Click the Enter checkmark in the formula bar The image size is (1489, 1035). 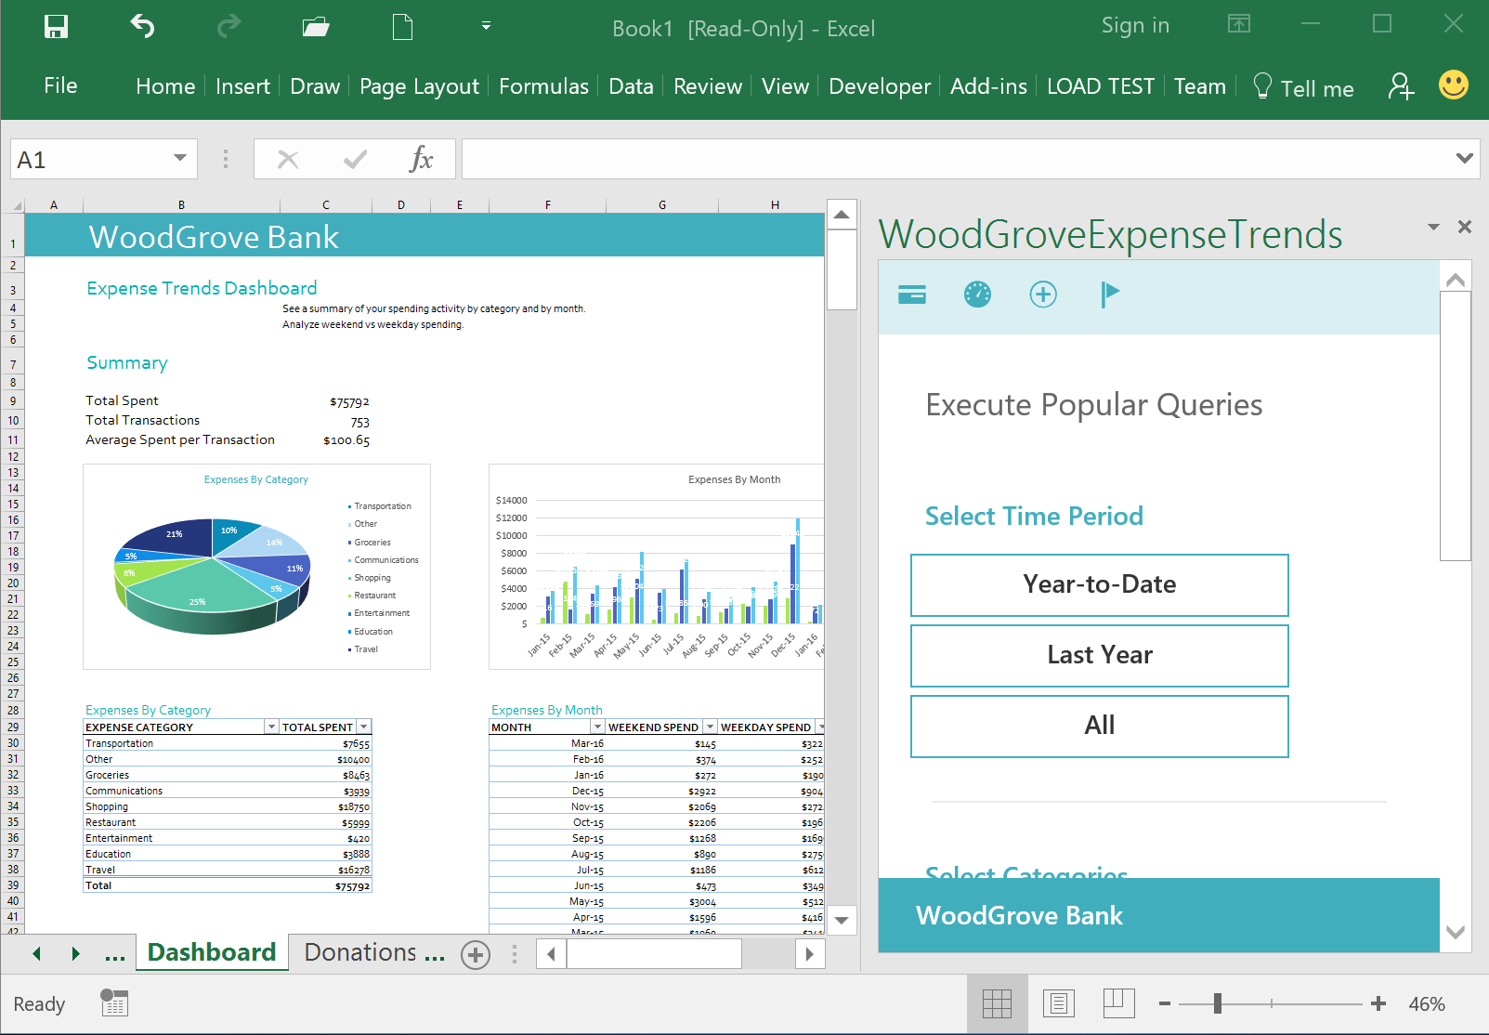[355, 160]
